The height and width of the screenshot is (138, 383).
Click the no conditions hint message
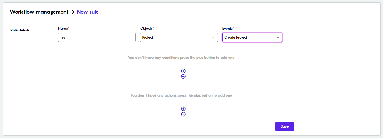[x=181, y=58]
